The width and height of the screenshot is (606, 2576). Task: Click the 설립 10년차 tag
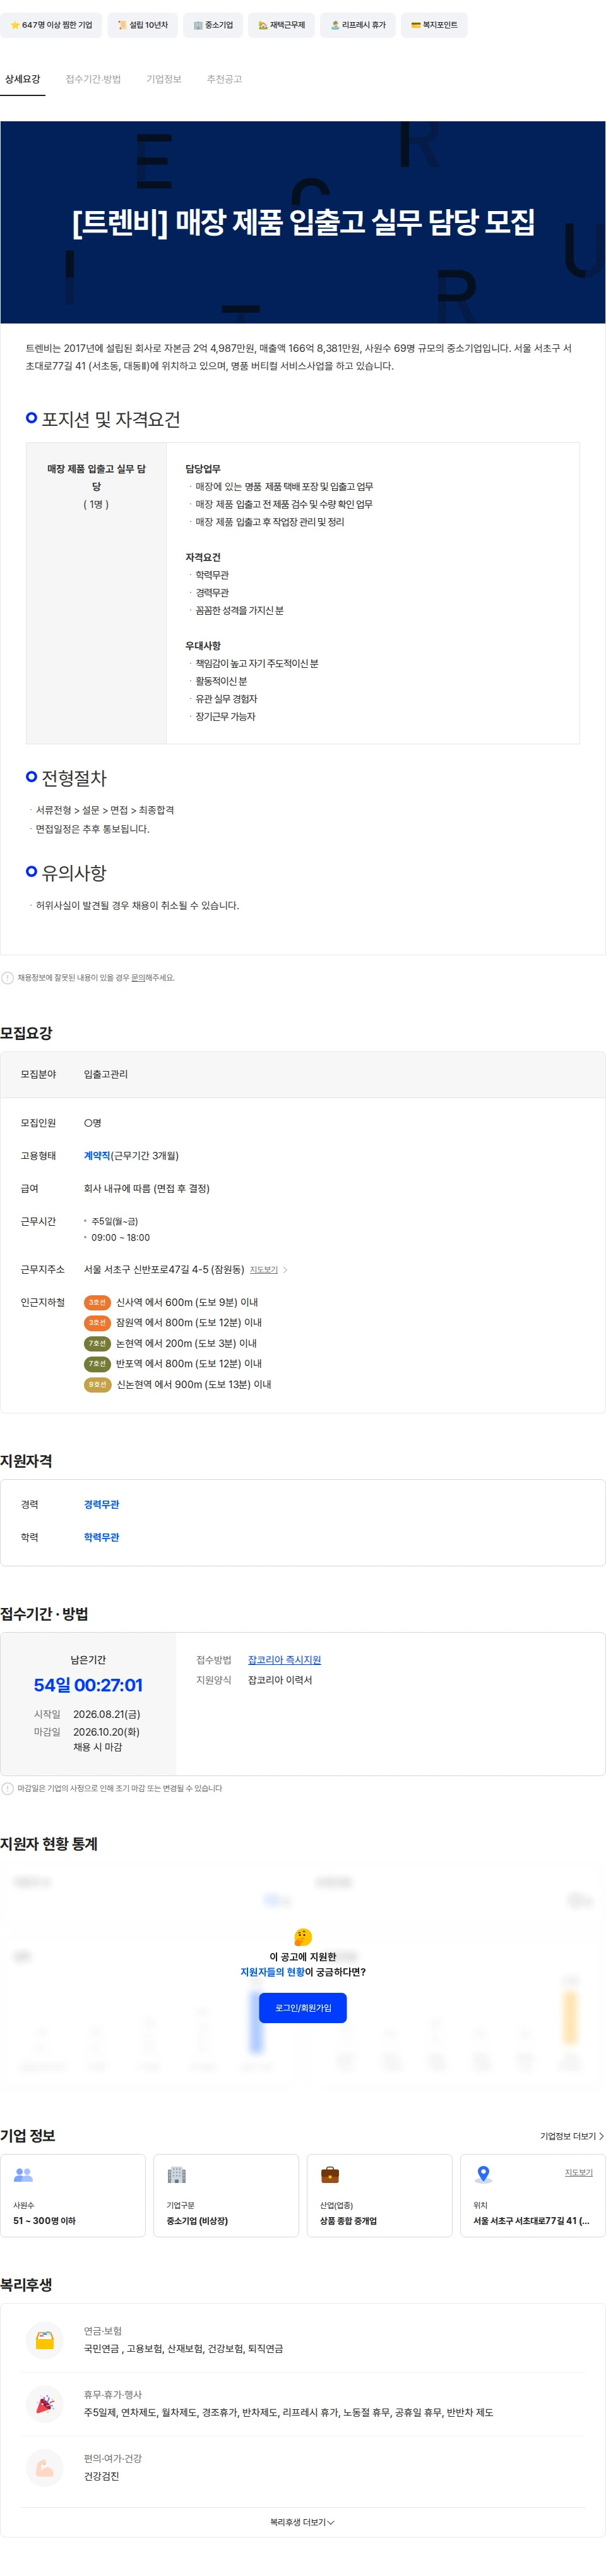coord(143,25)
